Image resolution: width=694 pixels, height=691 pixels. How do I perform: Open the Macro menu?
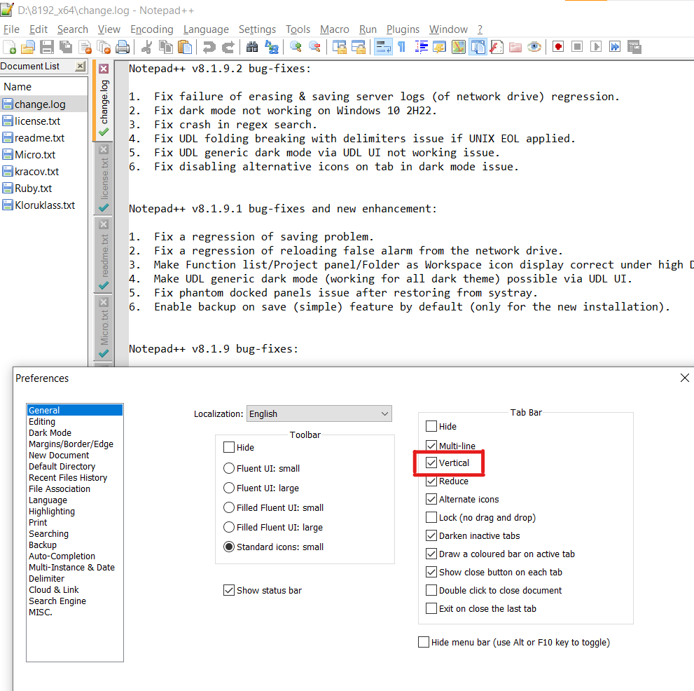pyautogui.click(x=335, y=29)
